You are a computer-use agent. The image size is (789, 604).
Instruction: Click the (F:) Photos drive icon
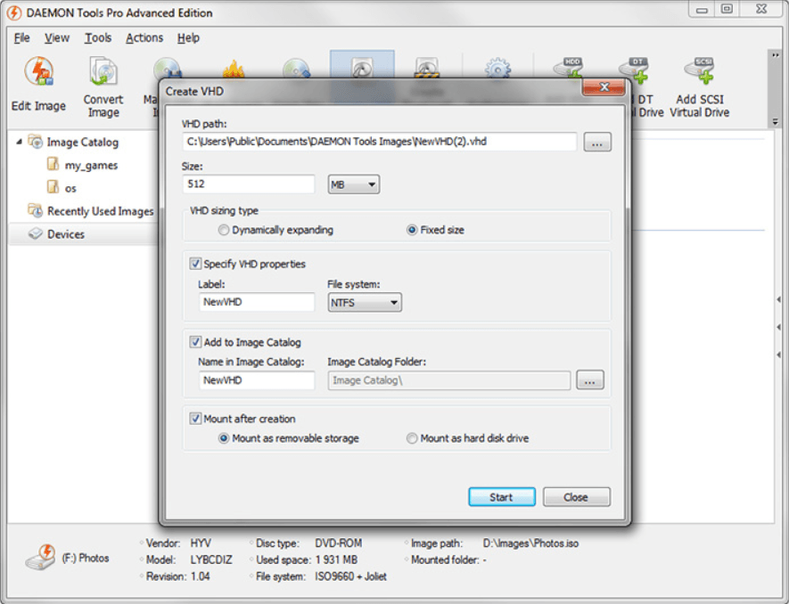pyautogui.click(x=40, y=557)
